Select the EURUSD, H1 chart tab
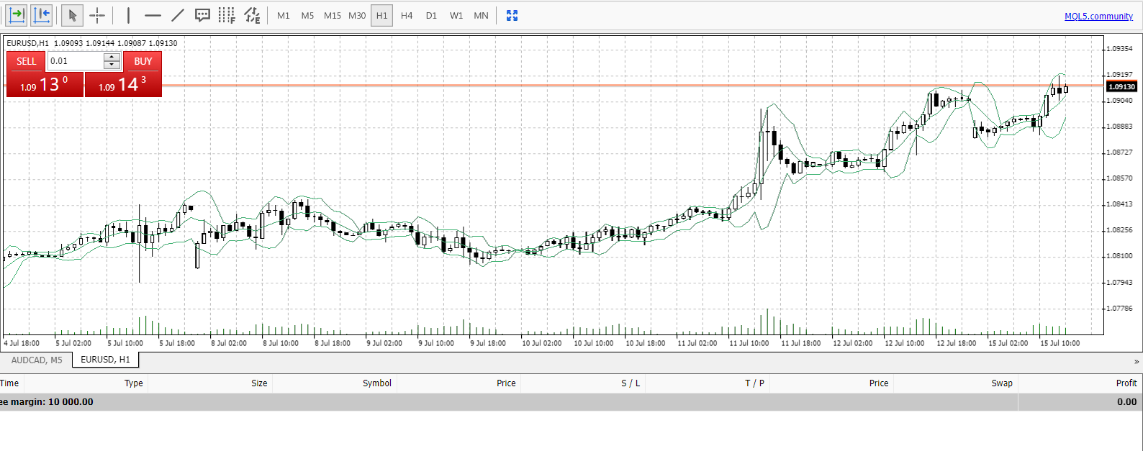Viewport: 1143px width, 451px height. [x=105, y=359]
